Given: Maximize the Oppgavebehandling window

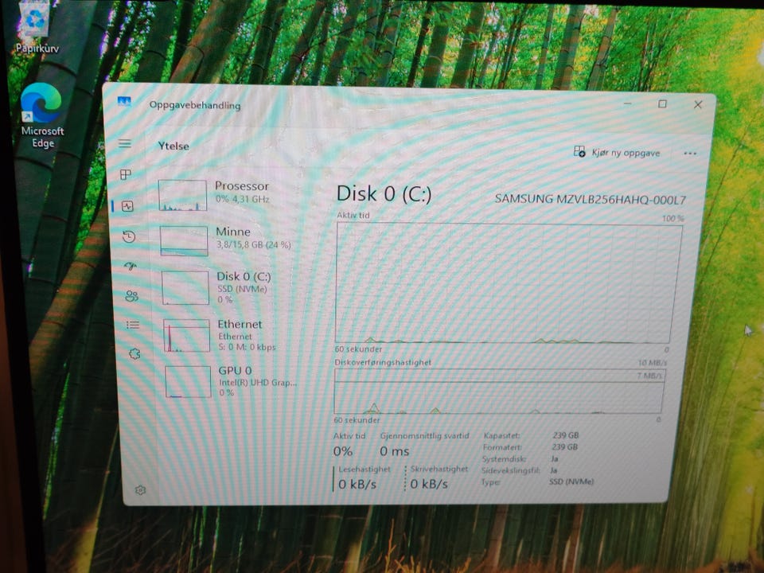Looking at the screenshot, I should point(662,103).
